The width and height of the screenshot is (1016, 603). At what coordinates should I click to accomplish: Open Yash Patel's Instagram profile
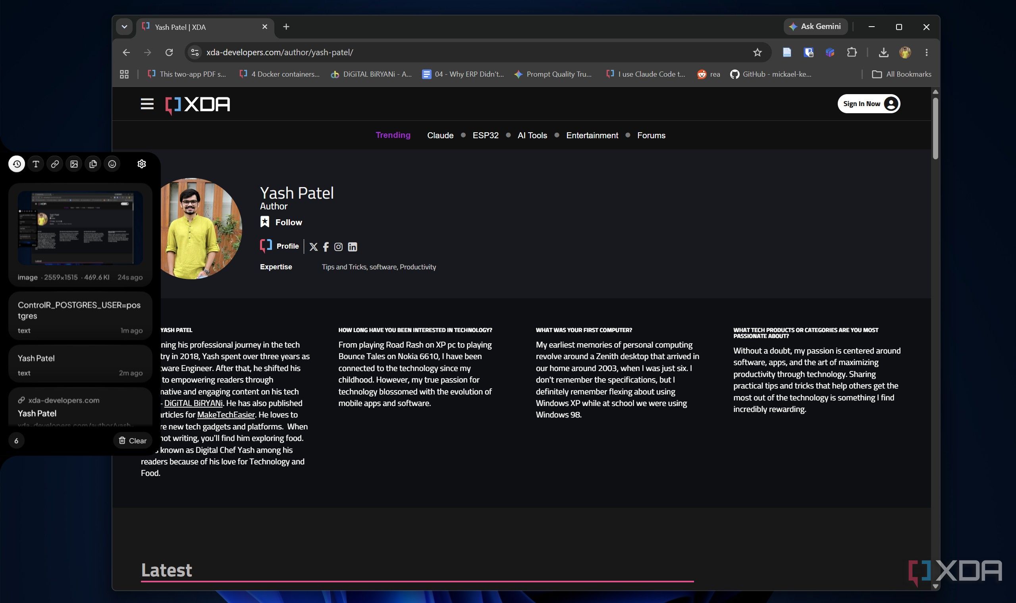pos(338,247)
